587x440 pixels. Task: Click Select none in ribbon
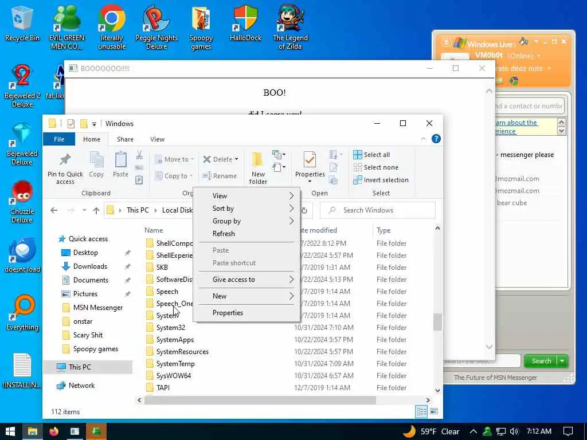tap(376, 167)
